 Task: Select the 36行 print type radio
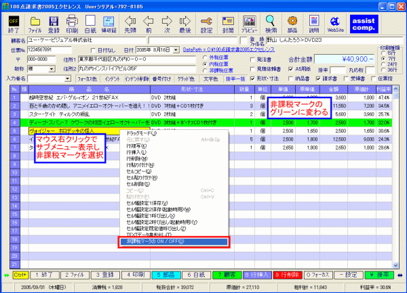click(x=383, y=70)
